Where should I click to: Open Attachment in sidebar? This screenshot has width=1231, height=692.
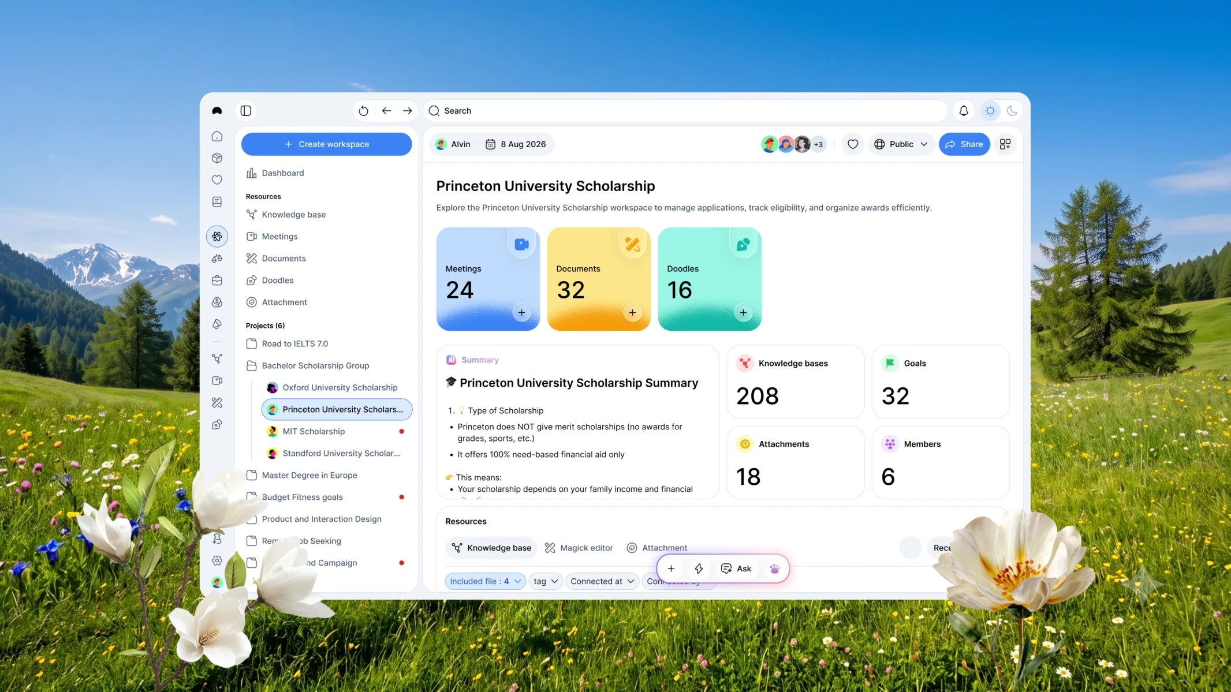326,302
